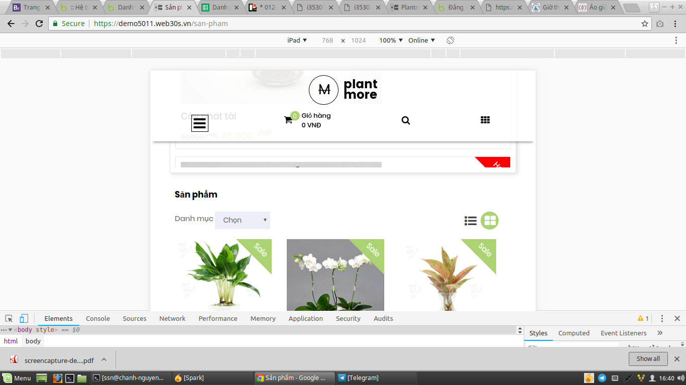The height and width of the screenshot is (385, 686).
Task: Open the Danh mục Chọn dropdown
Action: point(243,220)
